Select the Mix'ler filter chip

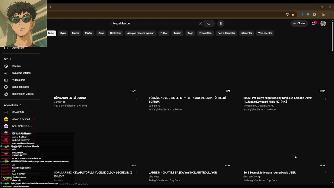click(x=89, y=33)
